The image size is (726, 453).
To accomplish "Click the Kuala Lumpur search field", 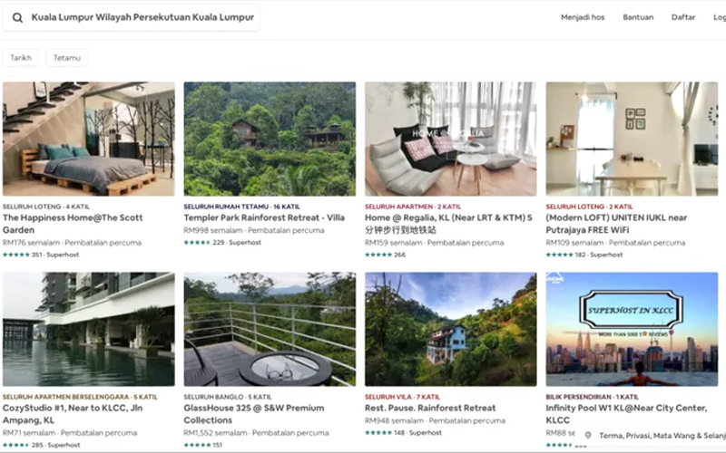I will click(143, 17).
